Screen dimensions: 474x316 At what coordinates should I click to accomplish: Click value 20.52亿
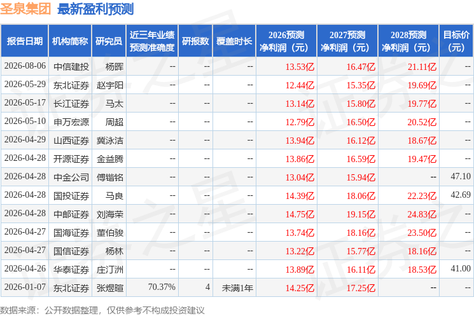tap(422, 122)
